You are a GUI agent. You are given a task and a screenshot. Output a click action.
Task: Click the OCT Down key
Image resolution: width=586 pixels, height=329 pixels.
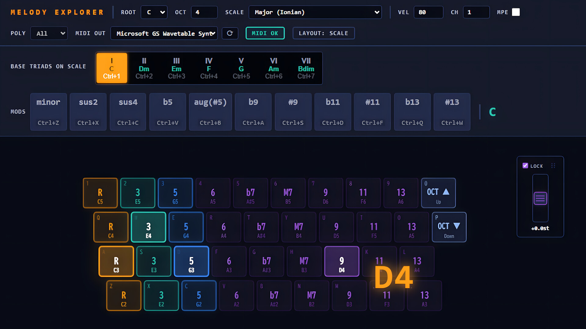pos(449,227)
